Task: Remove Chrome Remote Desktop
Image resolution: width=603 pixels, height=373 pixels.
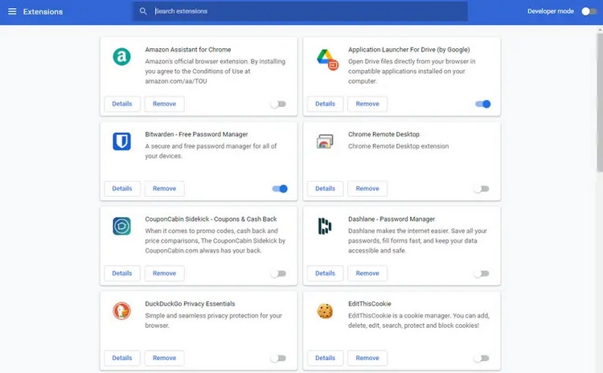Action: click(x=367, y=188)
